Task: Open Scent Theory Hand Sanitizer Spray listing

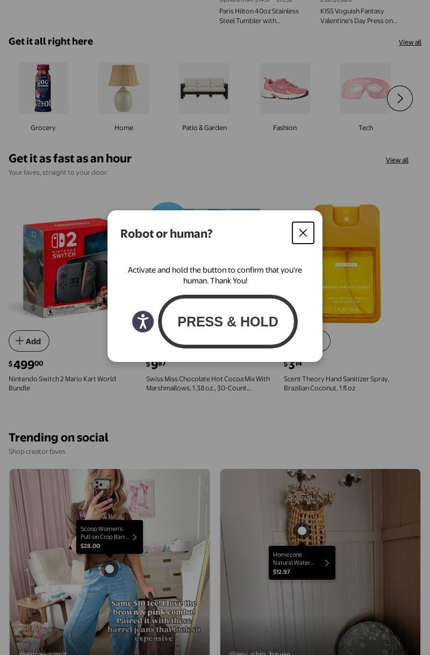Action: tap(336, 383)
